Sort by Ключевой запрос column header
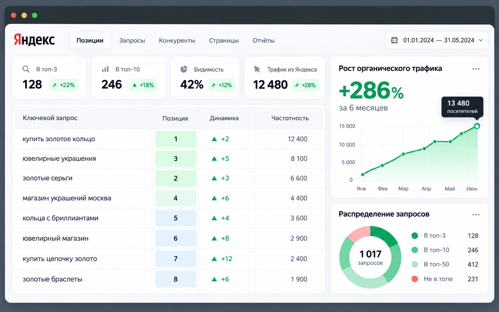499x312 pixels. [x=50, y=118]
